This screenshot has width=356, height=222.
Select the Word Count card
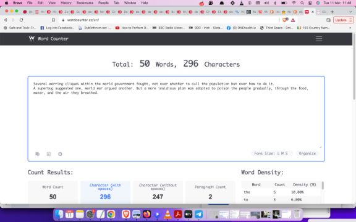(x=53, y=192)
